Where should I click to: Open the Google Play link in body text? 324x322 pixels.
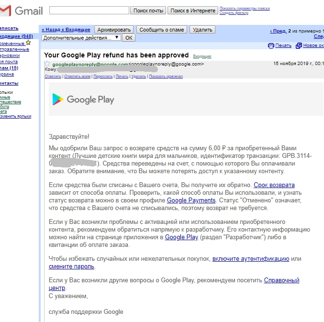(x=181, y=237)
